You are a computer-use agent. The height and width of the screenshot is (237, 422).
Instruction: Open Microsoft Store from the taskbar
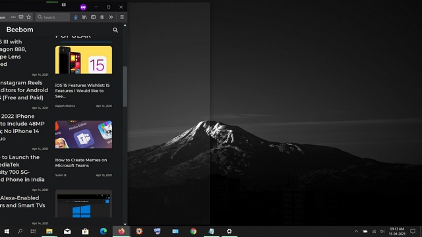tap(85, 231)
